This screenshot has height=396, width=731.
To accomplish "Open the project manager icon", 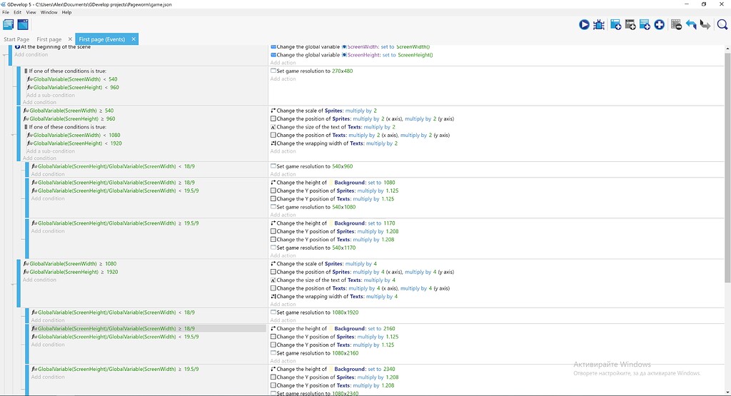I will tap(9, 25).
